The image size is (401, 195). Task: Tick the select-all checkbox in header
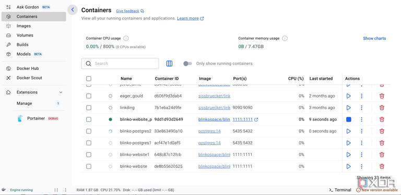pyautogui.click(x=88, y=79)
